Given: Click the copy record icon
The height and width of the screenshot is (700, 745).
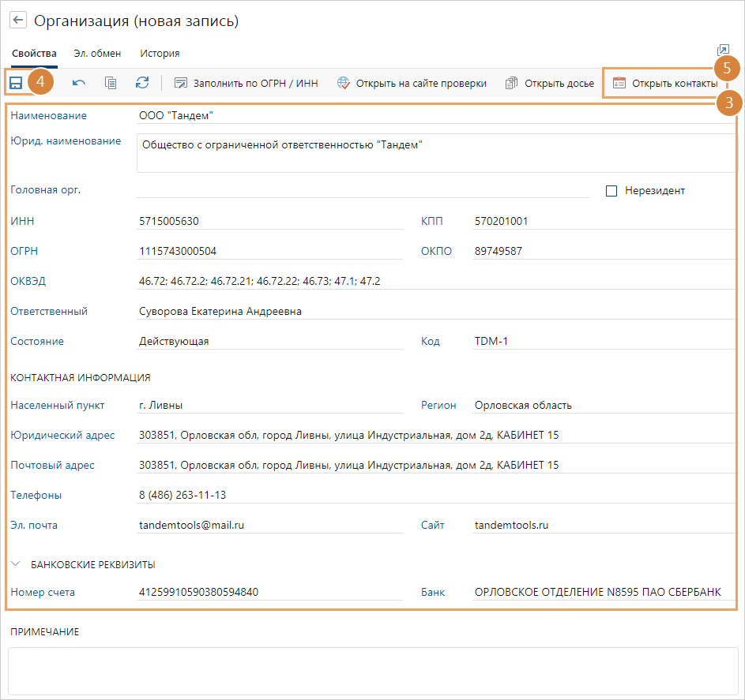Looking at the screenshot, I should tap(111, 83).
